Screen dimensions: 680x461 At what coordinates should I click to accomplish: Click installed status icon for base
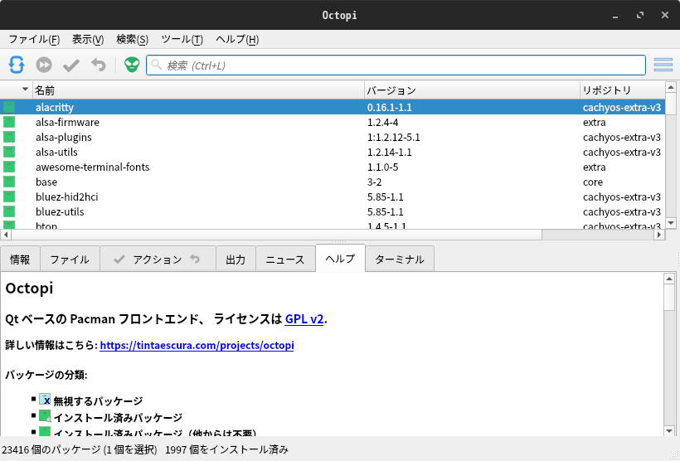click(9, 182)
